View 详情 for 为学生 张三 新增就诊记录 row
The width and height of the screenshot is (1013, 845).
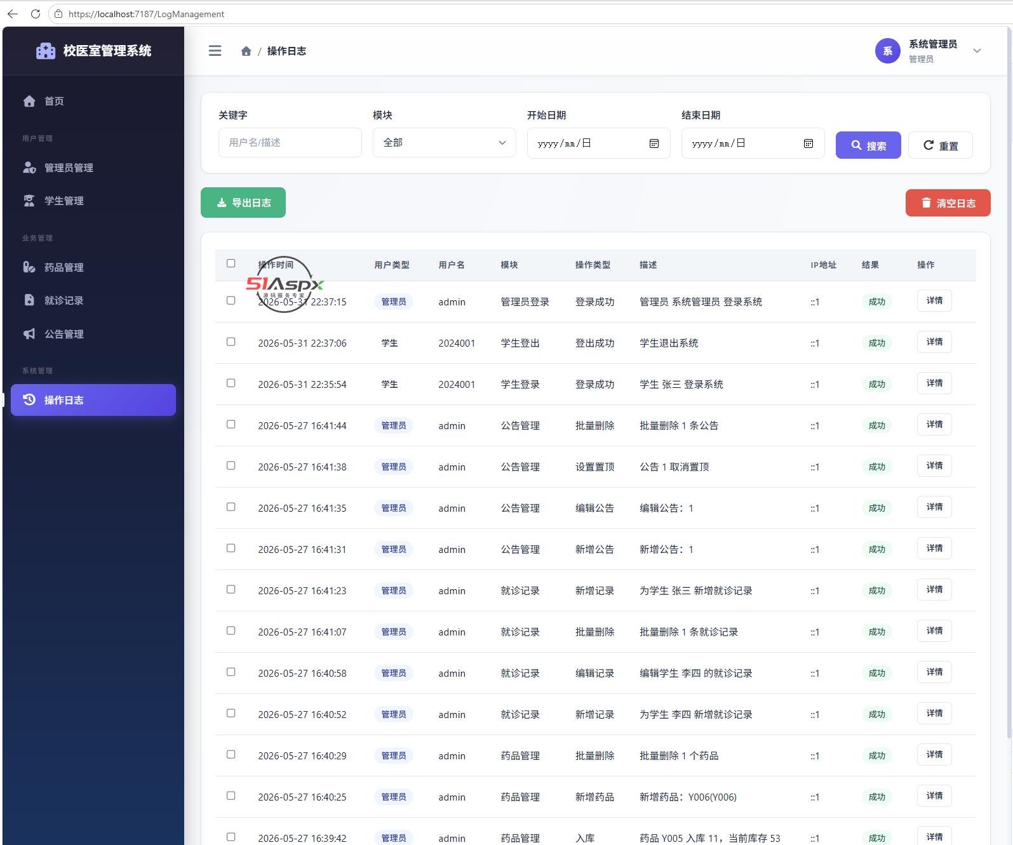[934, 590]
